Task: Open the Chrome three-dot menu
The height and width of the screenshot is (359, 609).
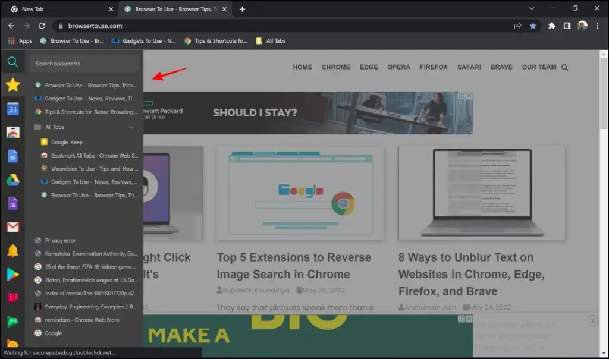Action: point(597,26)
